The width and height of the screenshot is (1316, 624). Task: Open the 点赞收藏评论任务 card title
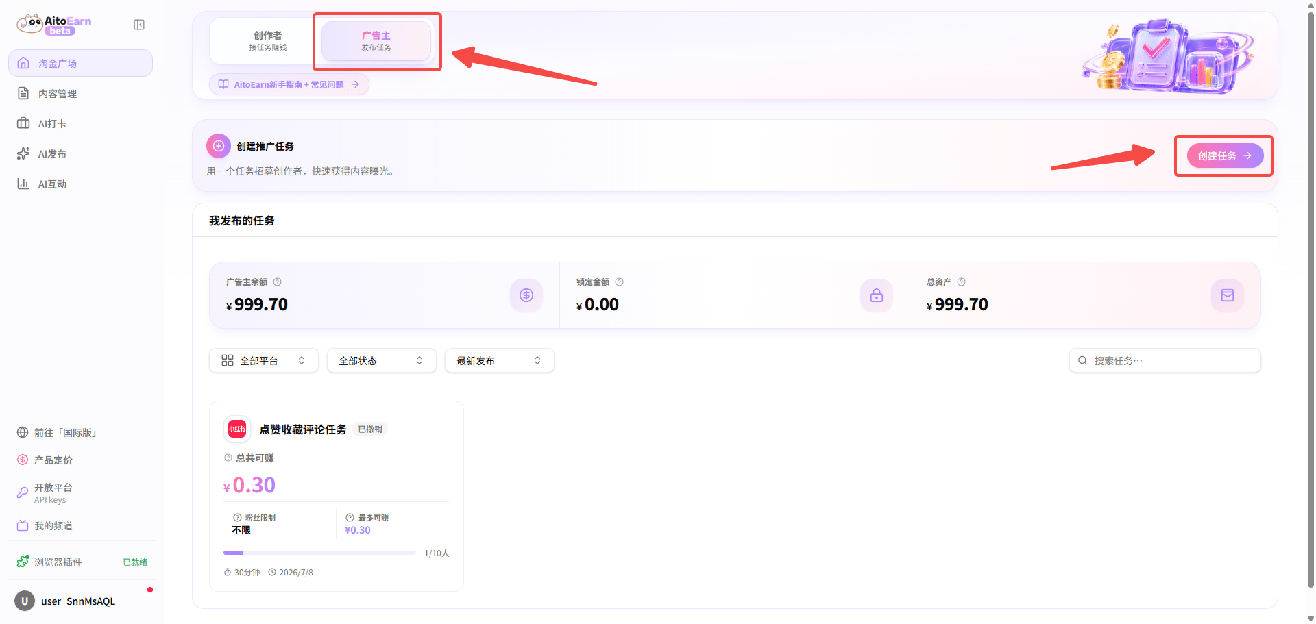click(x=303, y=429)
